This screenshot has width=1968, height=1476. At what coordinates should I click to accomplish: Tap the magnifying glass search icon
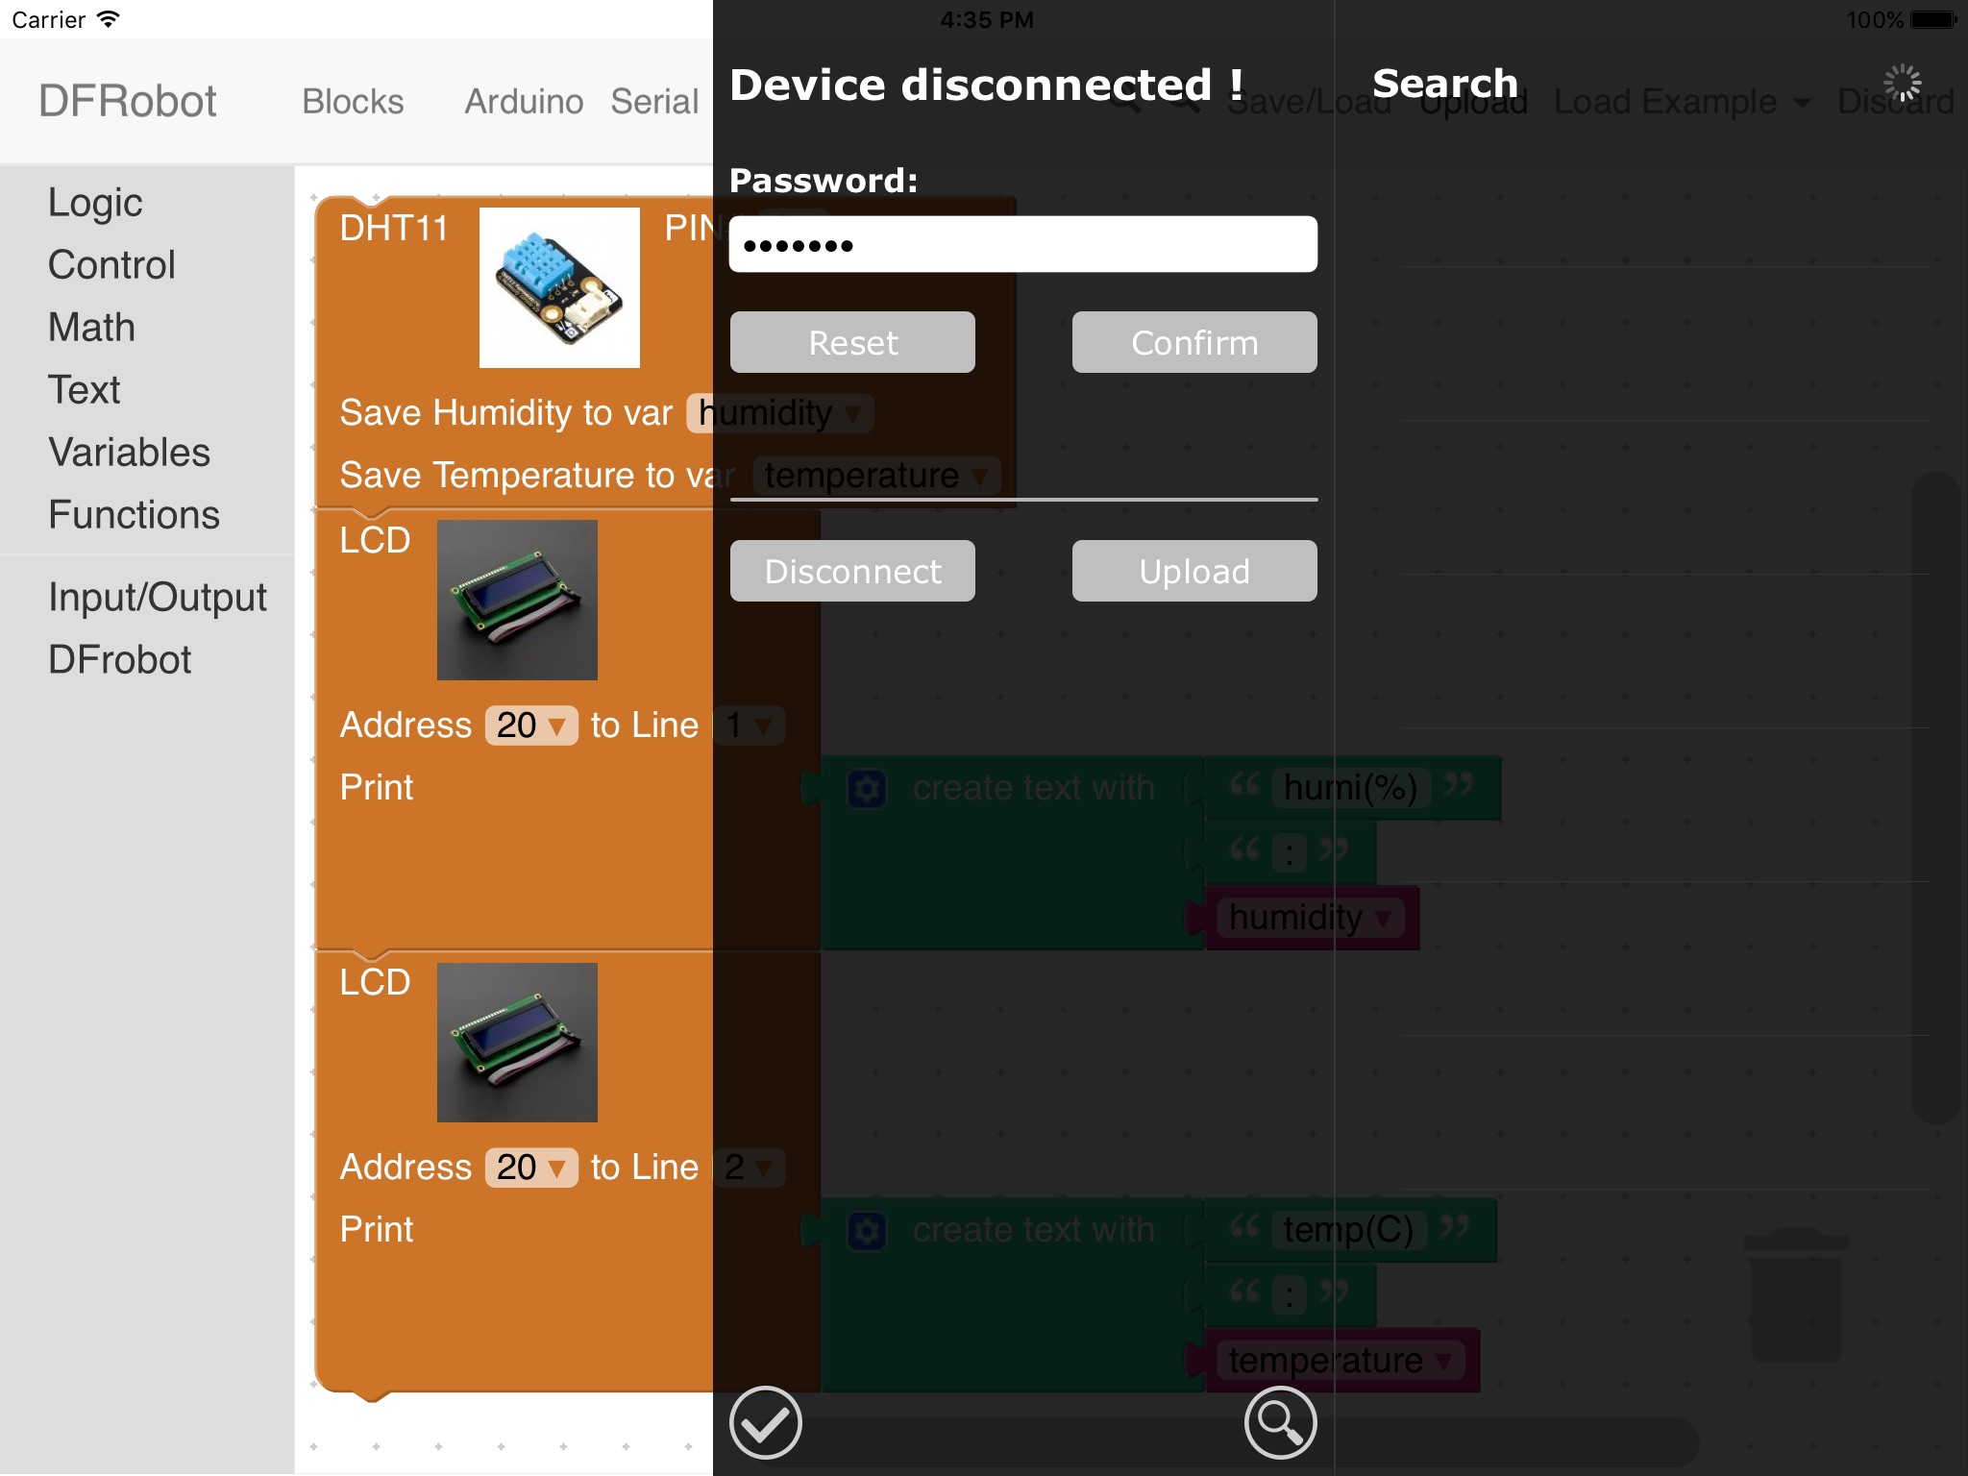(1280, 1422)
